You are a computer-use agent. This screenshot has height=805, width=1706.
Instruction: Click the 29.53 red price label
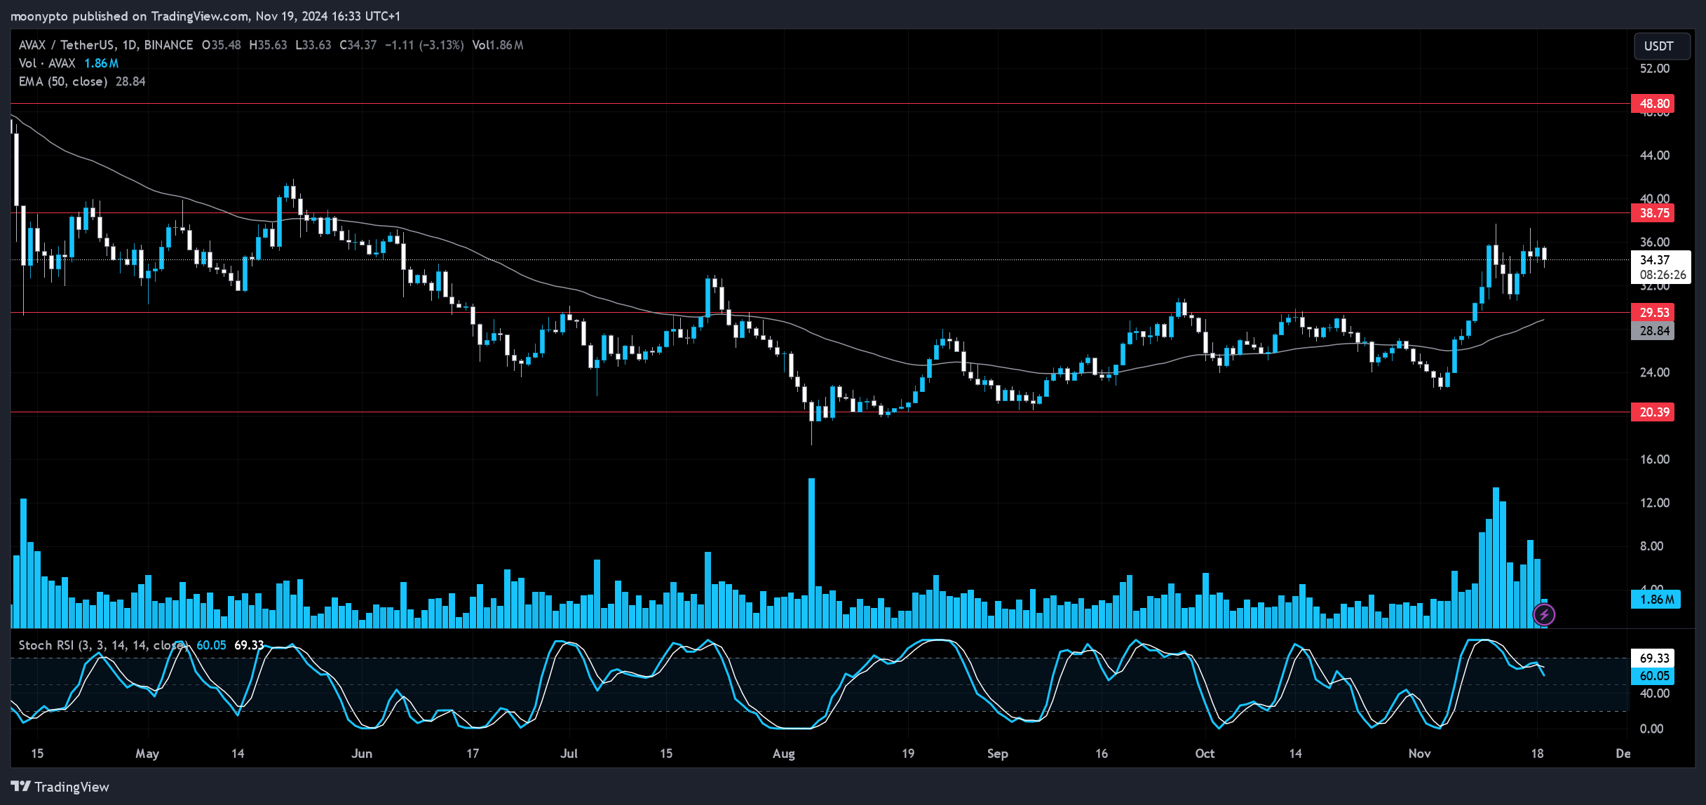1653,313
